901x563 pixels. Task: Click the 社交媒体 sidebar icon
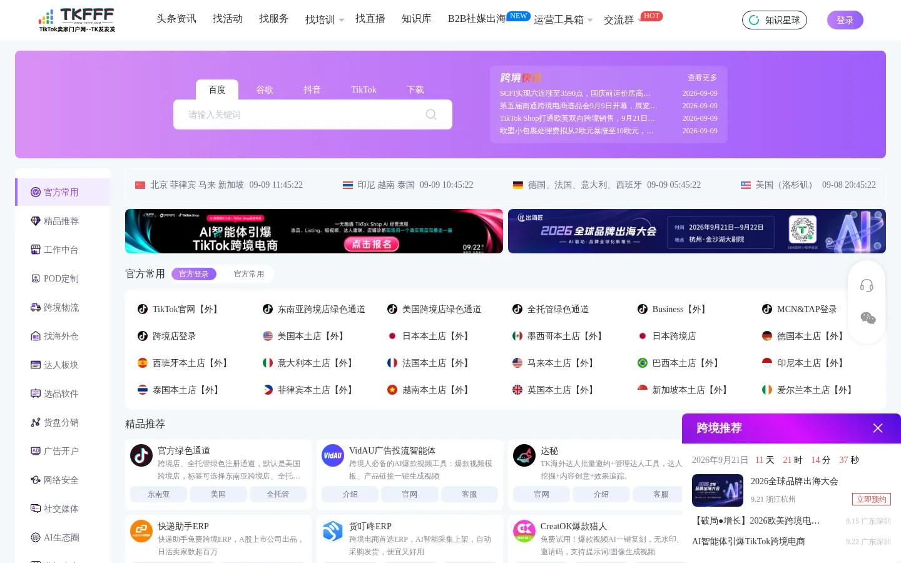pos(36,509)
